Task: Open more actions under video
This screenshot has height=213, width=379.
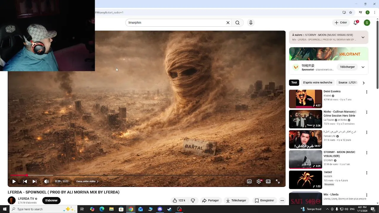Action: click(x=282, y=200)
